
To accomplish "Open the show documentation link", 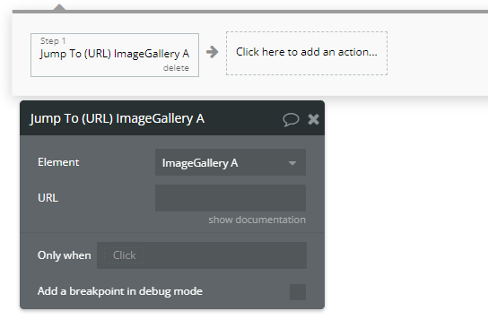I will click(x=257, y=220).
